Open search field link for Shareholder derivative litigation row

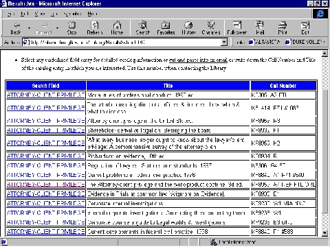[45, 130]
